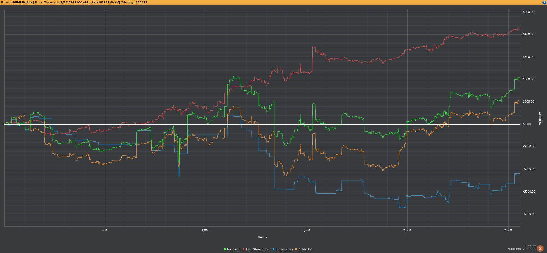547x253 pixels.
Task: Open the blue help question mark icon
Action: [544, 2]
